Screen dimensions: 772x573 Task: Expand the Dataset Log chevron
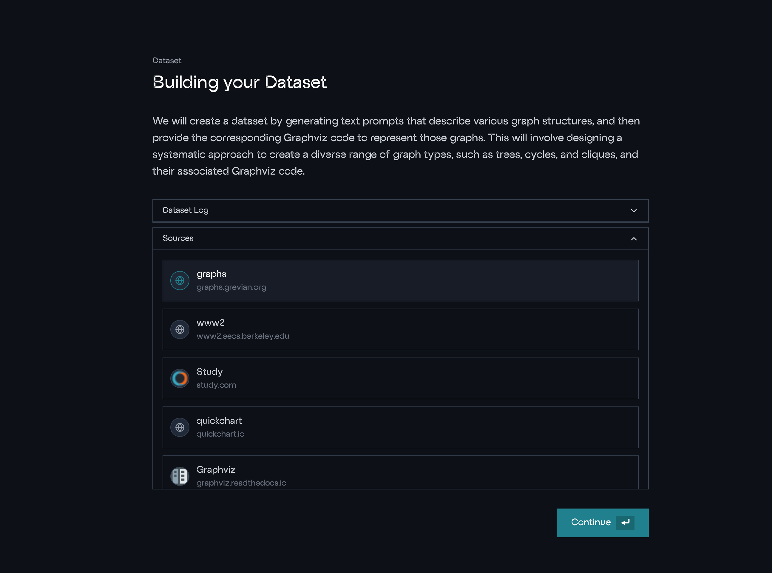[x=633, y=210]
